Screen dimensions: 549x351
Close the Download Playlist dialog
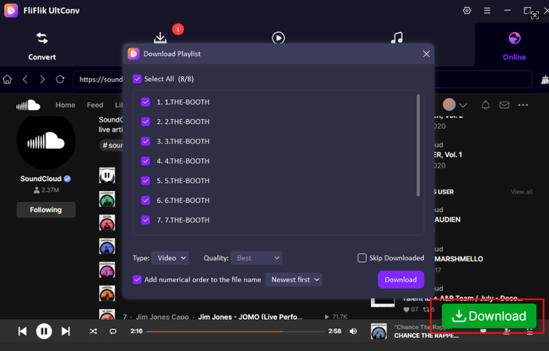tap(426, 54)
